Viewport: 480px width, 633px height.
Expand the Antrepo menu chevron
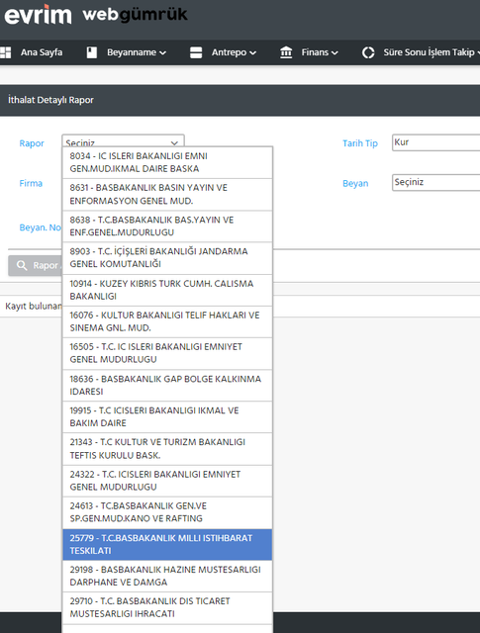pyautogui.click(x=252, y=52)
